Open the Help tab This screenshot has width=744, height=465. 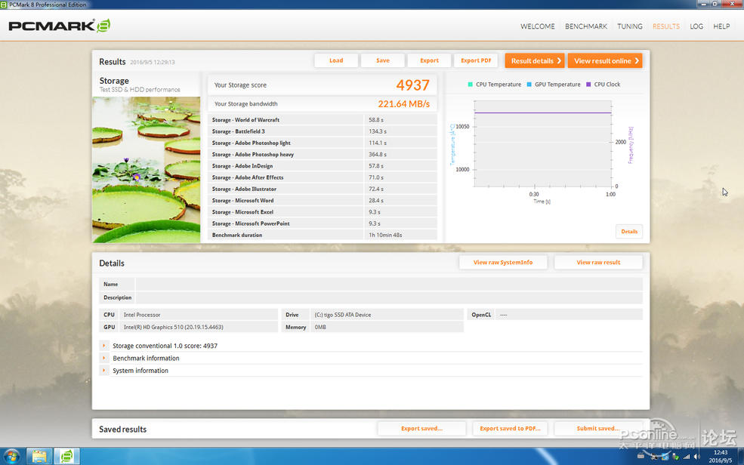[x=721, y=26]
